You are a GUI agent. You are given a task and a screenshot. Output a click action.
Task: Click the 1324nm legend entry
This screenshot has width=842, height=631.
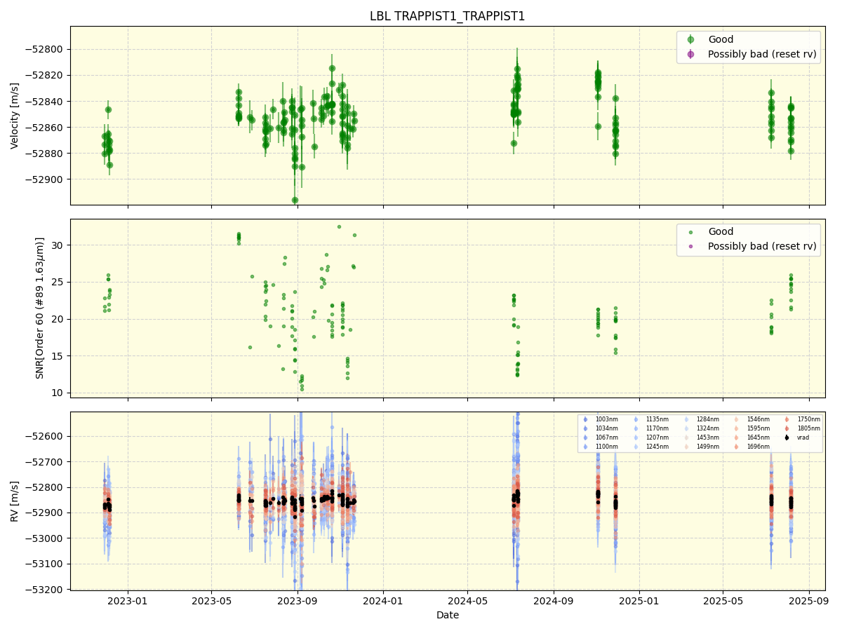click(702, 428)
